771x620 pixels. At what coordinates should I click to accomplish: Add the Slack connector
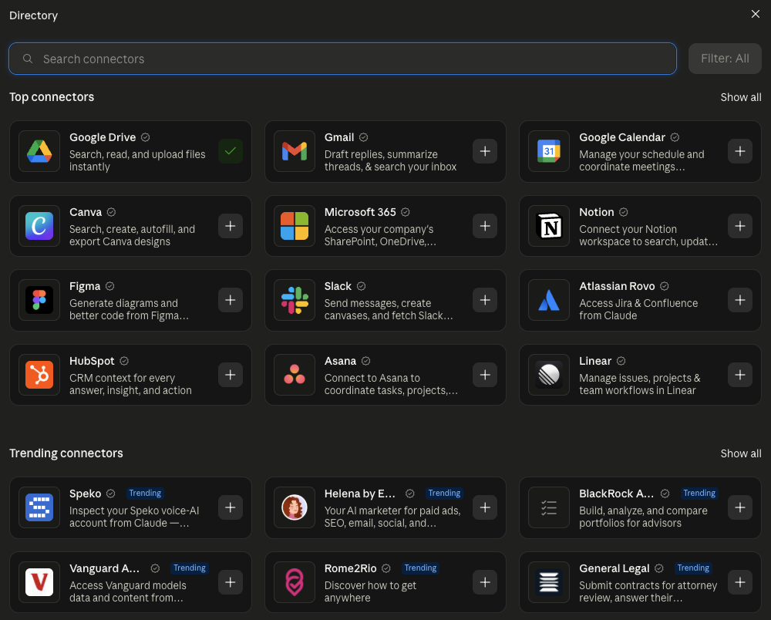pyautogui.click(x=485, y=300)
